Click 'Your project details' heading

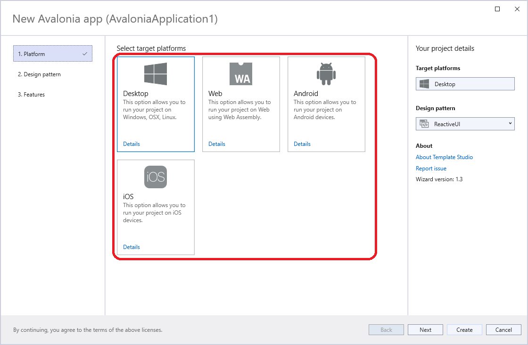pos(445,48)
